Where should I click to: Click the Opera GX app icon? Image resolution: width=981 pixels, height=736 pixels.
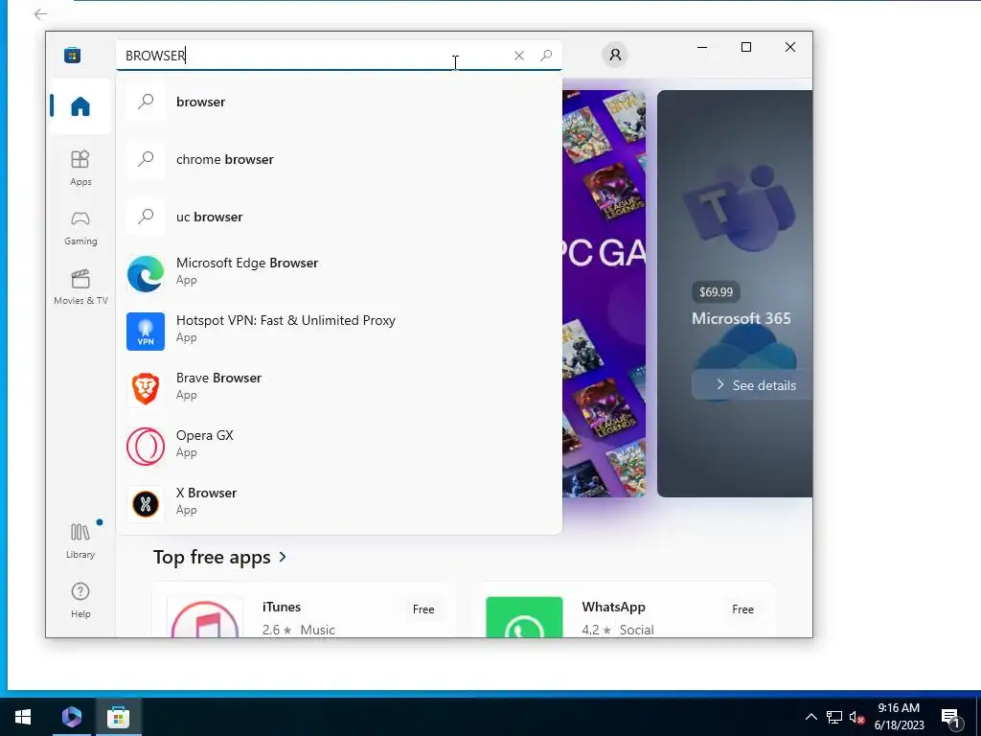[146, 447]
